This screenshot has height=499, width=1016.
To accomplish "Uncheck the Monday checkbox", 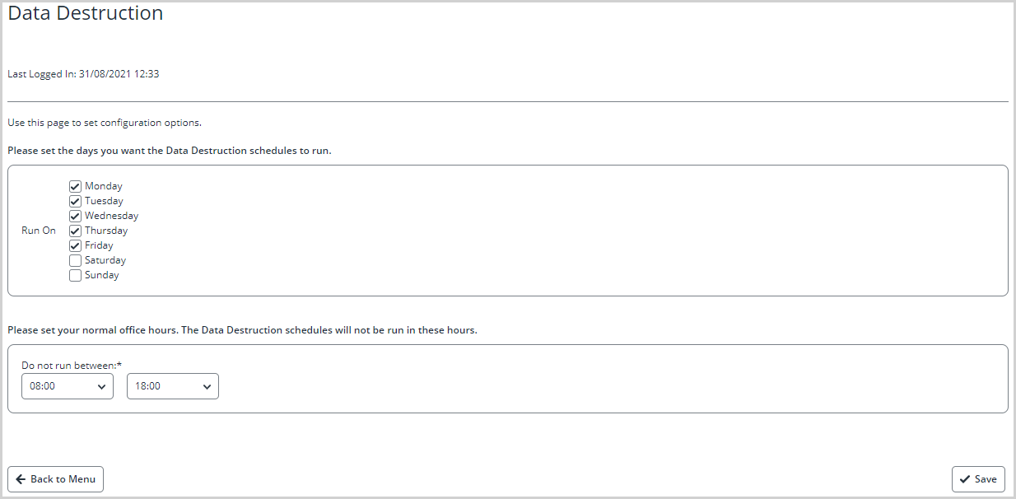I will (x=76, y=186).
